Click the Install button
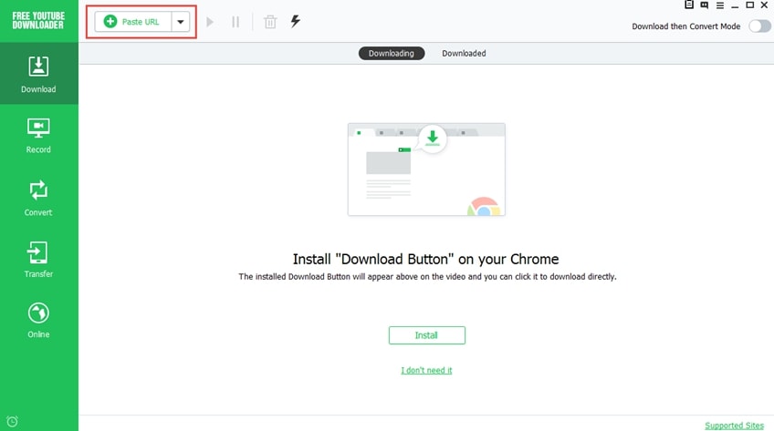The width and height of the screenshot is (774, 431). (x=426, y=335)
